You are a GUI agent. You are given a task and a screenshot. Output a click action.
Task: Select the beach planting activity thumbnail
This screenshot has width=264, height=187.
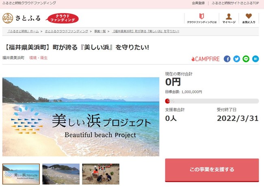(101, 174)
